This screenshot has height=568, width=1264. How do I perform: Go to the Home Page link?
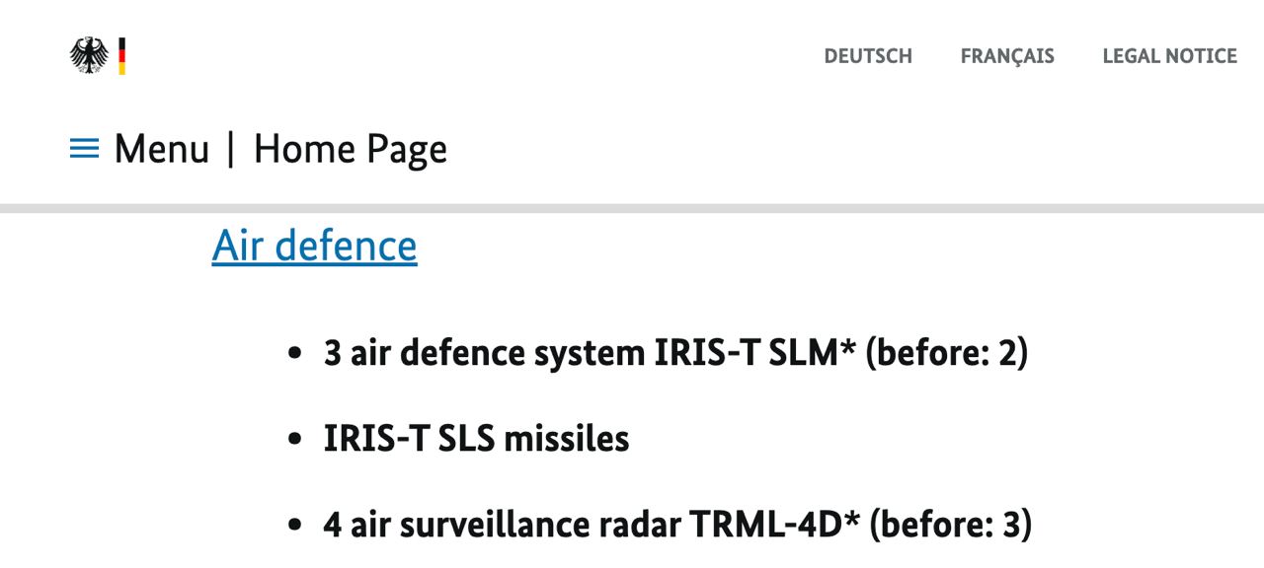pyautogui.click(x=350, y=149)
